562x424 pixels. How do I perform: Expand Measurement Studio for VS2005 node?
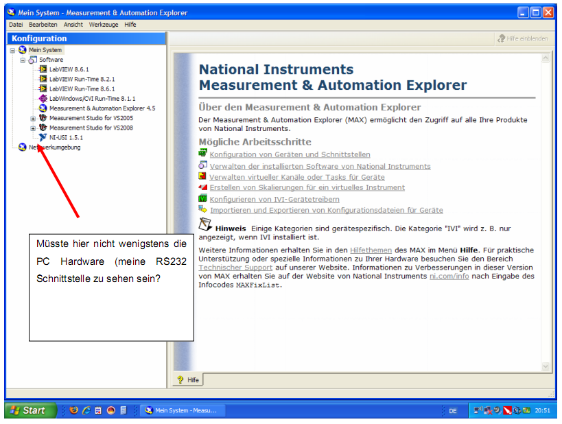(x=33, y=119)
